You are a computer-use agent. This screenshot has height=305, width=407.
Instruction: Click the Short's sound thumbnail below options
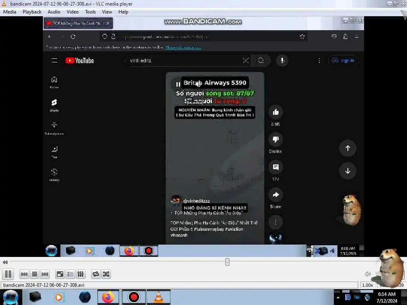point(276,239)
